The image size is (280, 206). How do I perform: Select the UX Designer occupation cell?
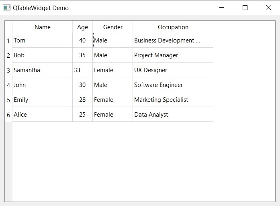pyautogui.click(x=173, y=70)
